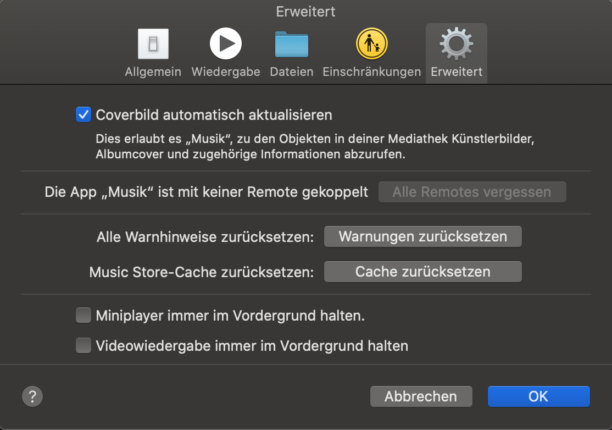This screenshot has width=612, height=430.
Task: Select the Wiedergabe tab label
Action: point(225,72)
